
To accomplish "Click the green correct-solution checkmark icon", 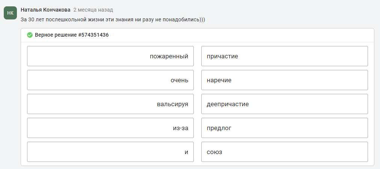I will pyautogui.click(x=30, y=35).
